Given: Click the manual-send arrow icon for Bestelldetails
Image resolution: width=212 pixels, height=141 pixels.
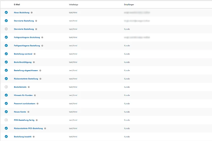Looking at the screenshot, I should 6,87.
